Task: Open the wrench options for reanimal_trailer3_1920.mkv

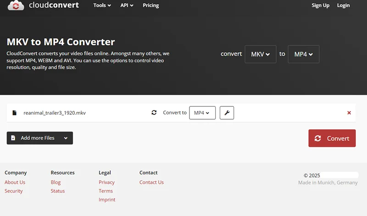Action: pos(227,113)
